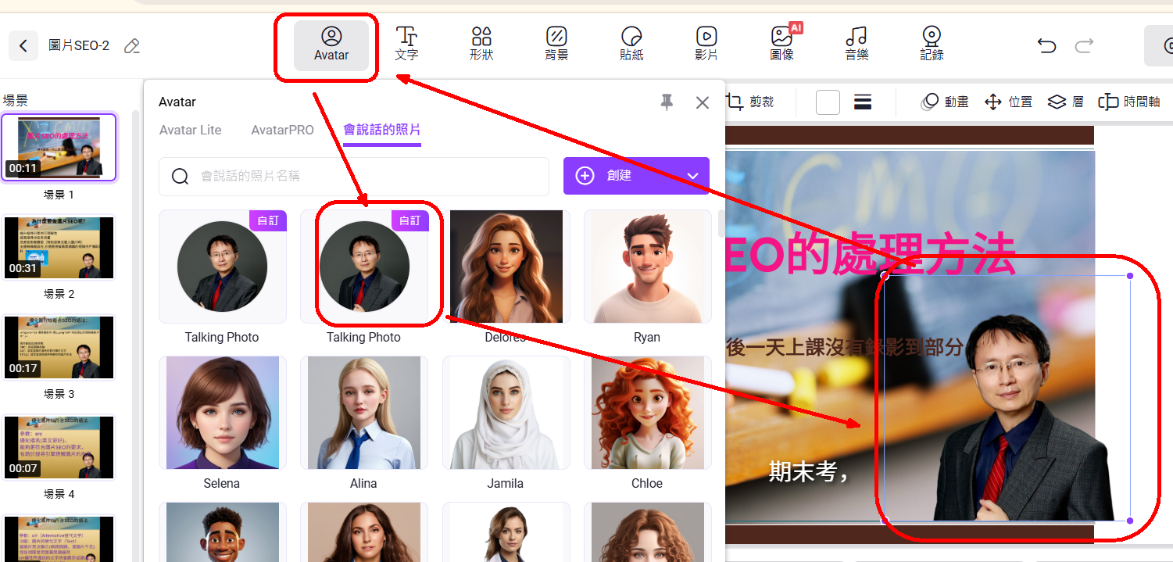Open the Avatar tool in toolbar

pyautogui.click(x=331, y=45)
